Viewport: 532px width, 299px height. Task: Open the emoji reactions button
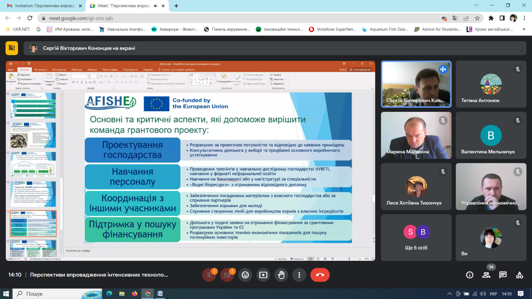pos(245,275)
